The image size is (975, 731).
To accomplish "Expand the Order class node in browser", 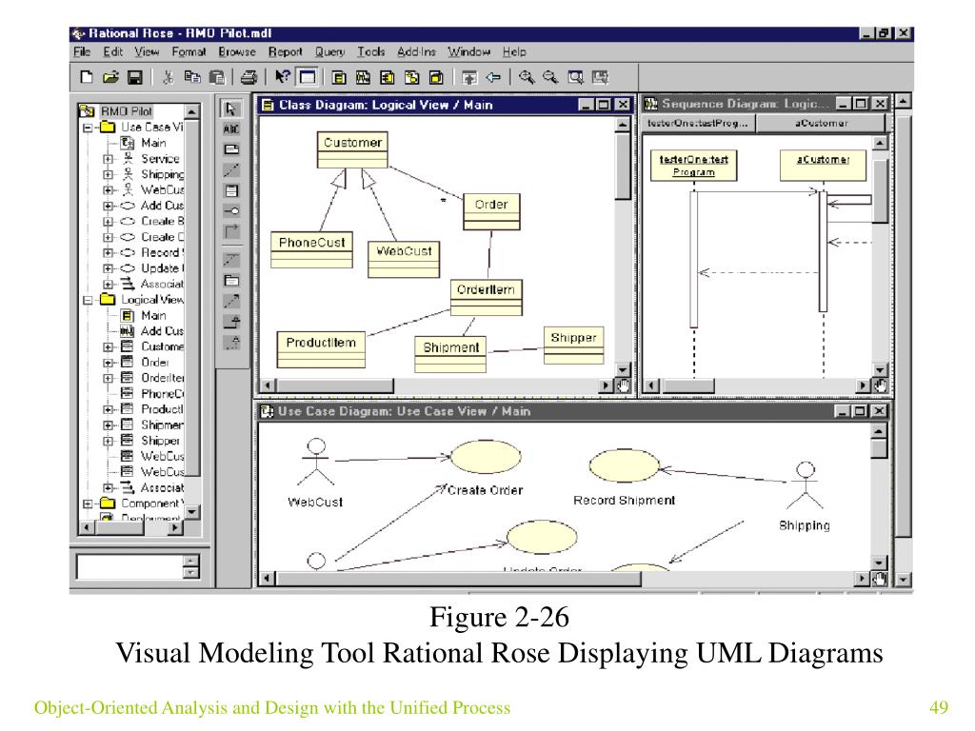I will point(109,363).
